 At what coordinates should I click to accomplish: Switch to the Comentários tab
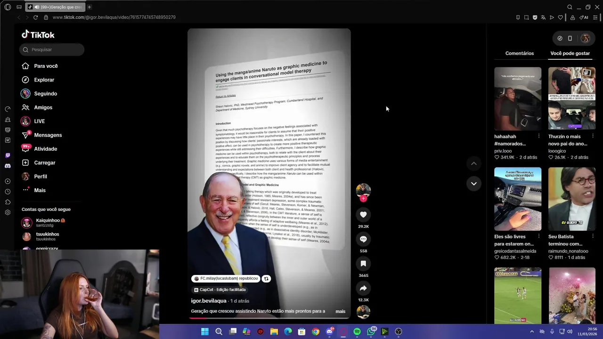click(x=520, y=53)
